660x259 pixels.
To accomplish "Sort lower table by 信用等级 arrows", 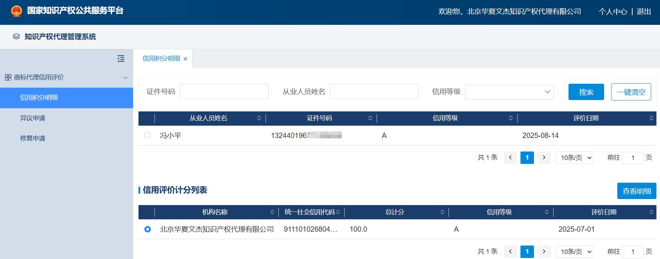I will (547, 212).
